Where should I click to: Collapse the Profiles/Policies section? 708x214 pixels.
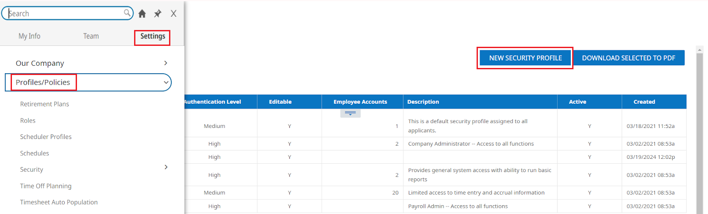pos(166,83)
